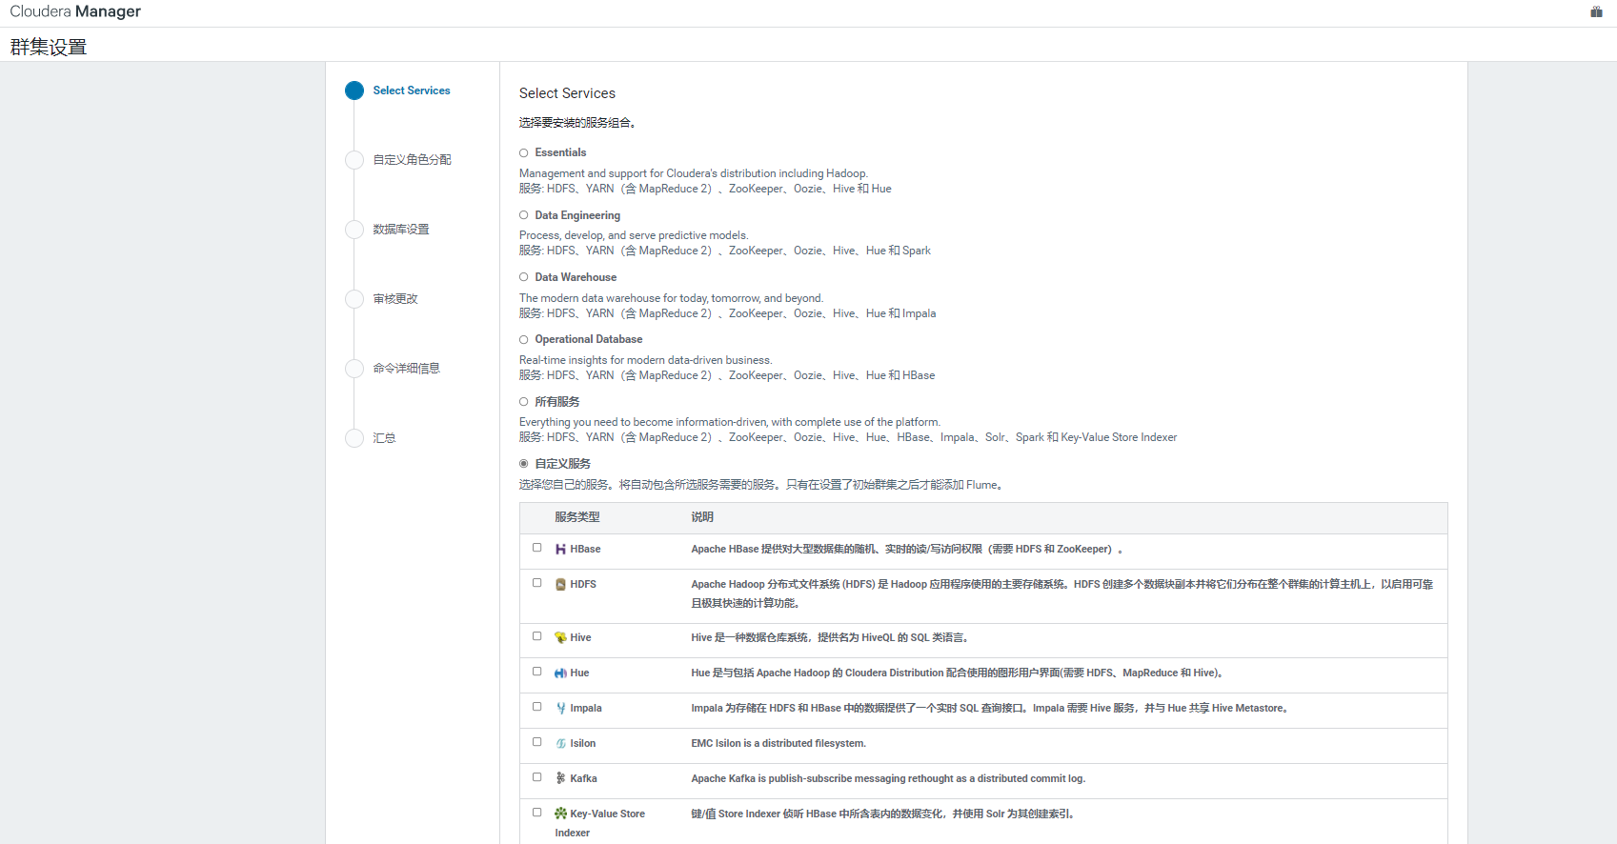Click the 命令详细信息 step circle
The width and height of the screenshot is (1617, 844).
point(354,369)
